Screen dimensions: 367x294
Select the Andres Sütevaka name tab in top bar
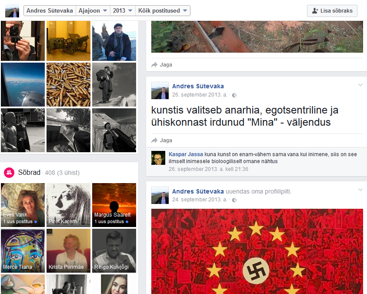click(50, 11)
